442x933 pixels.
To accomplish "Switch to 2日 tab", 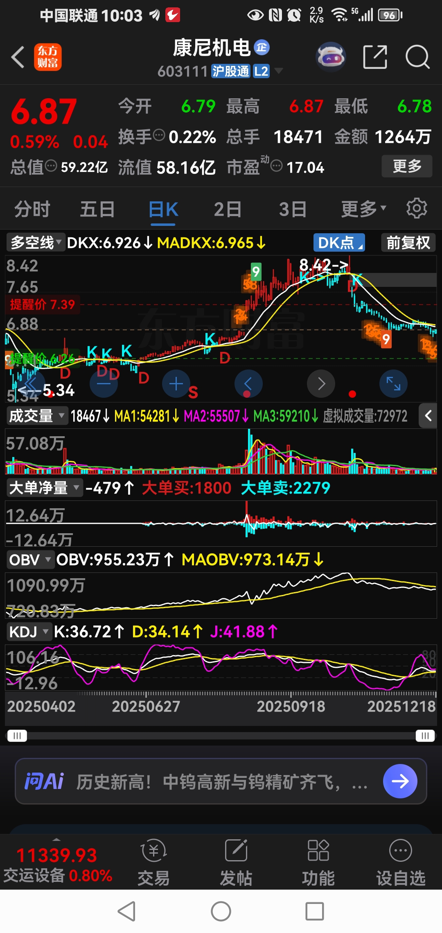I will click(228, 209).
